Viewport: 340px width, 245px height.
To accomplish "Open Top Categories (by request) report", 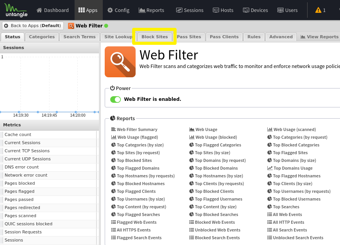I will [x=297, y=137].
